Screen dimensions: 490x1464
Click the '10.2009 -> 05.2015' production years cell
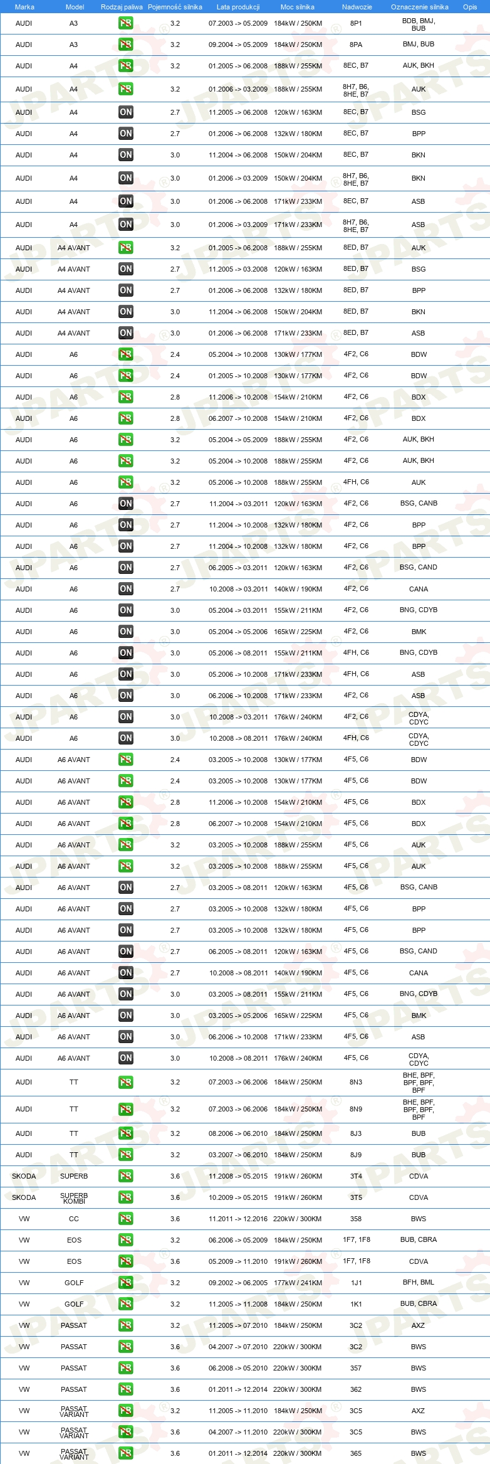(238, 1197)
